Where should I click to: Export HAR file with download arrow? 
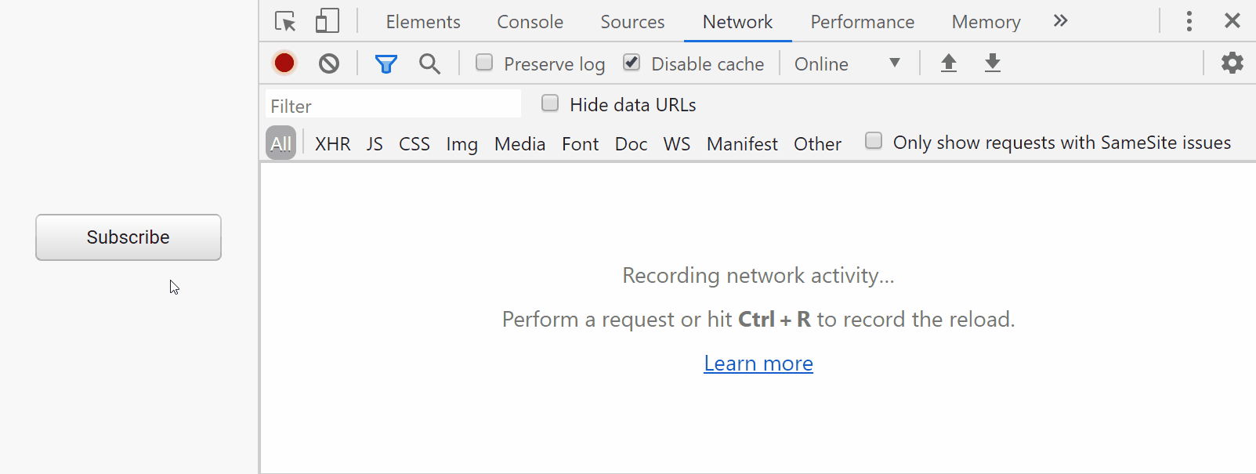point(993,63)
